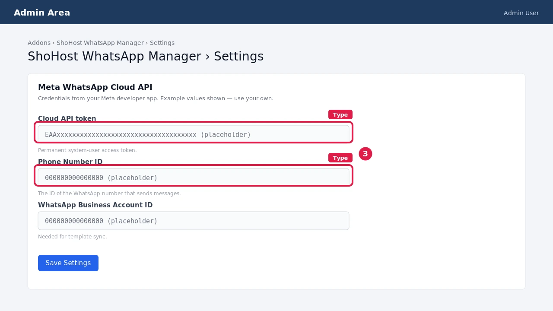Go to ShoHost WhatsApp Manager breadcrumb

click(x=100, y=43)
